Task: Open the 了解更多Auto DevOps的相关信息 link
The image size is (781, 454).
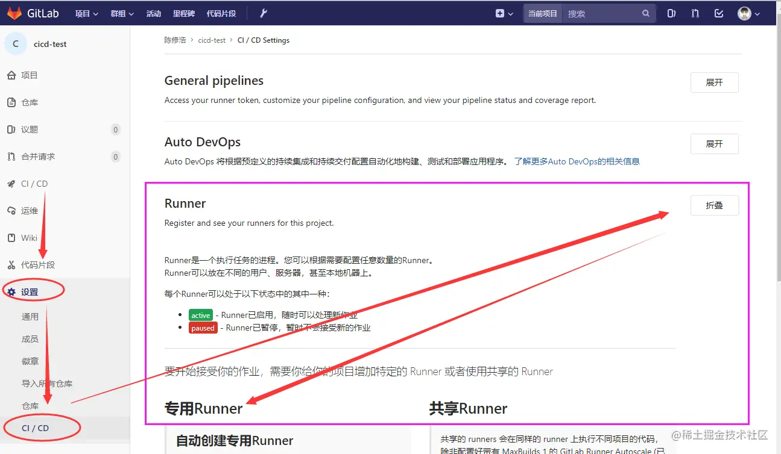Action: click(577, 161)
